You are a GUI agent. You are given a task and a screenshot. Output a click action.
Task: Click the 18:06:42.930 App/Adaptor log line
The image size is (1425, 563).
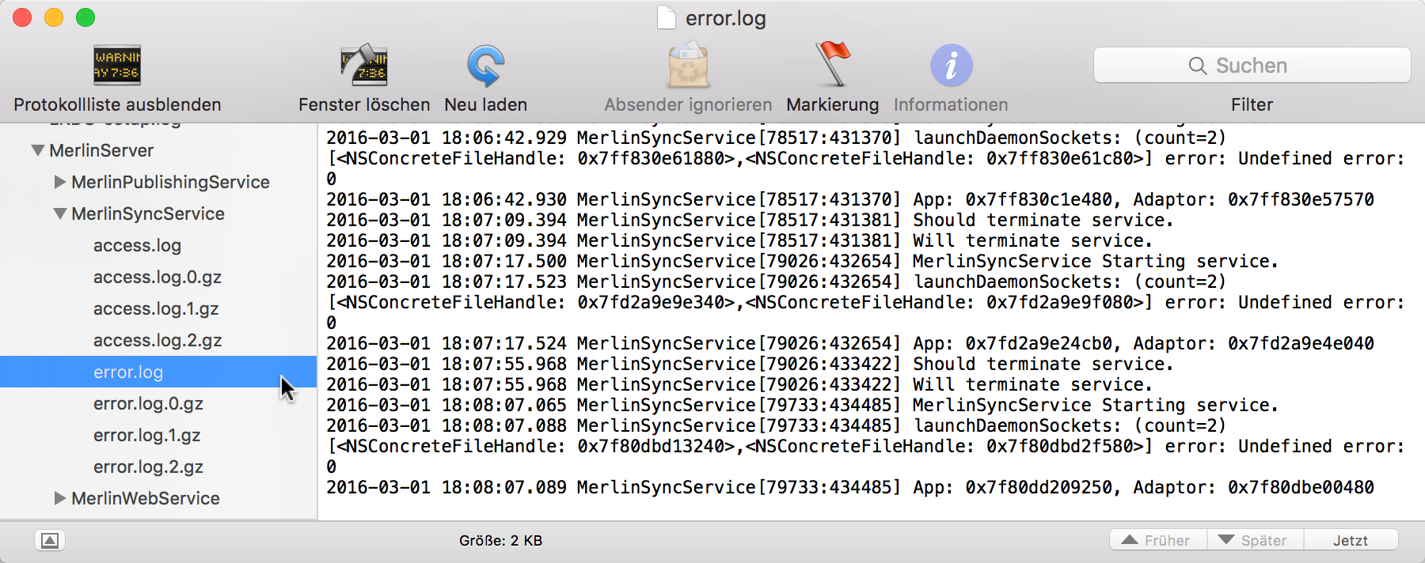(x=850, y=199)
